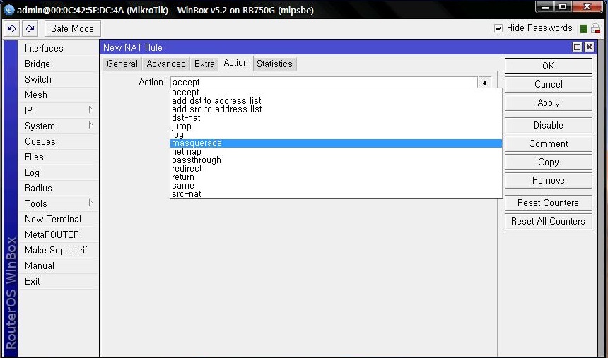
Task: Click the Action combo box field
Action: (x=324, y=82)
